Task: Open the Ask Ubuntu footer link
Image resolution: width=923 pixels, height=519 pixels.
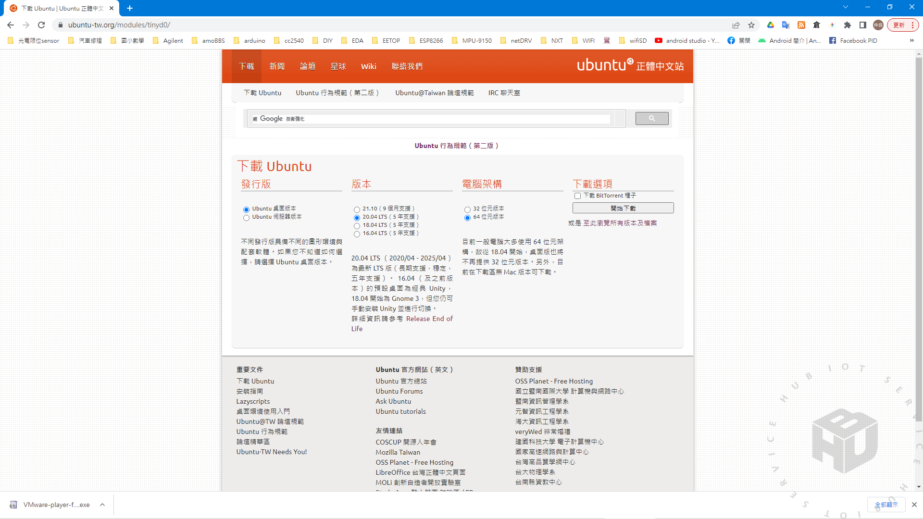Action: 393,401
